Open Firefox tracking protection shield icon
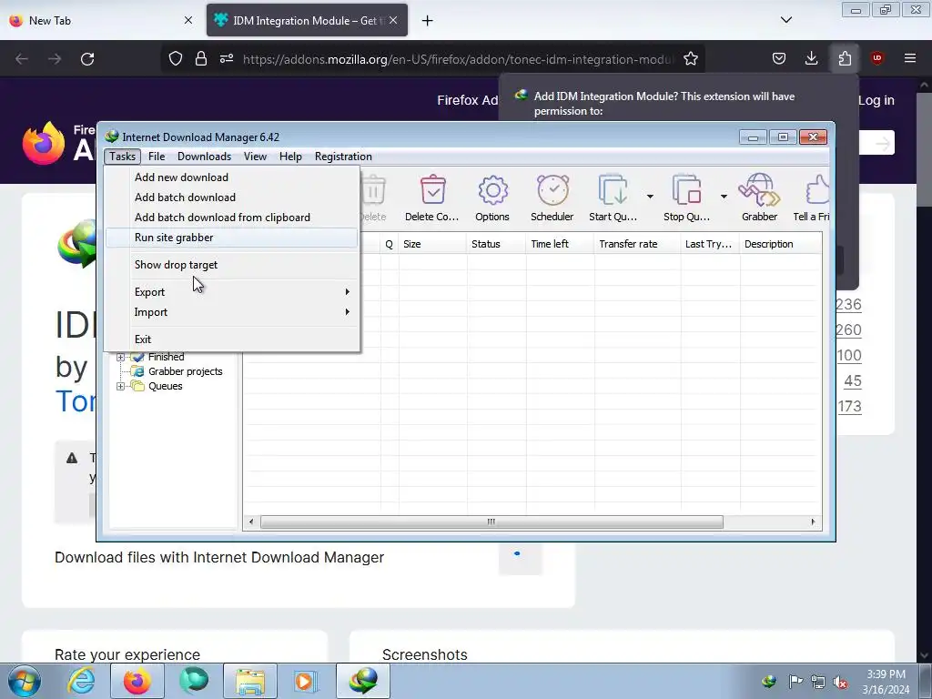Screen dimensions: 932x699 coord(176,59)
